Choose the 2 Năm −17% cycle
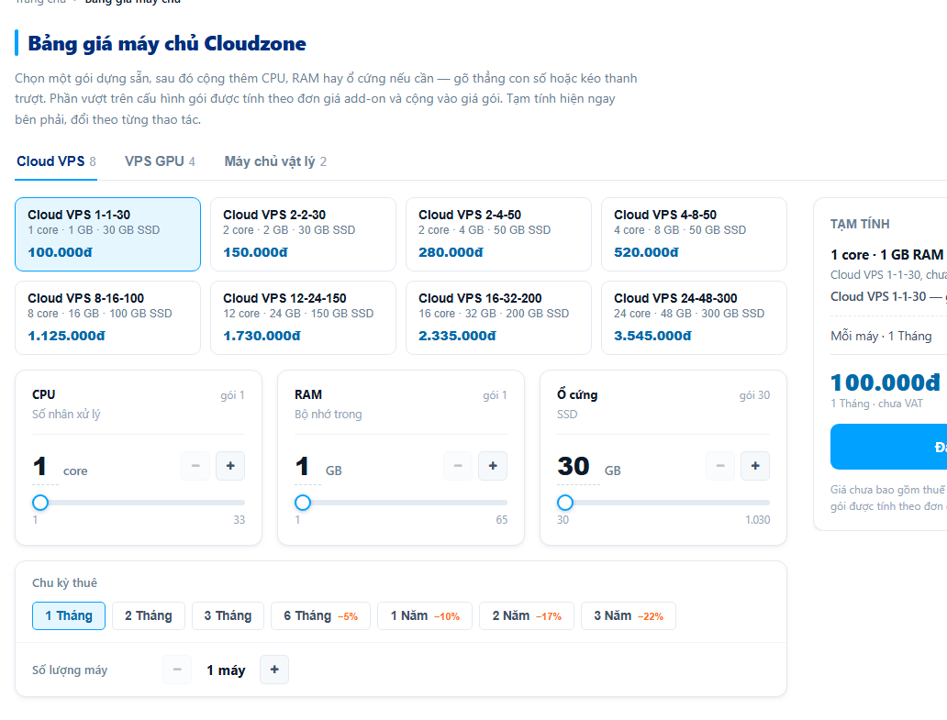The image size is (947, 720). (527, 615)
